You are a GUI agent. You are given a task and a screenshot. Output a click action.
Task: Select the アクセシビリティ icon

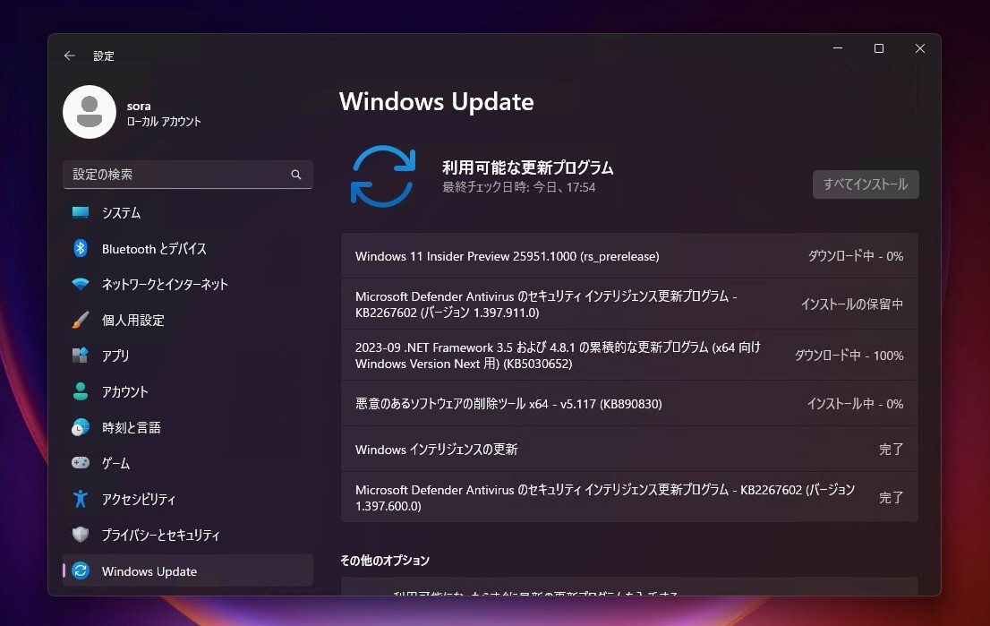click(x=80, y=499)
